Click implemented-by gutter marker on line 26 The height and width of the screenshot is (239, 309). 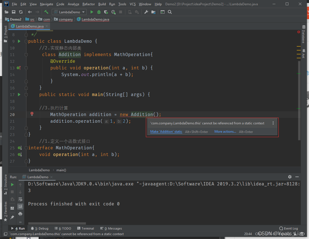coord(20,155)
